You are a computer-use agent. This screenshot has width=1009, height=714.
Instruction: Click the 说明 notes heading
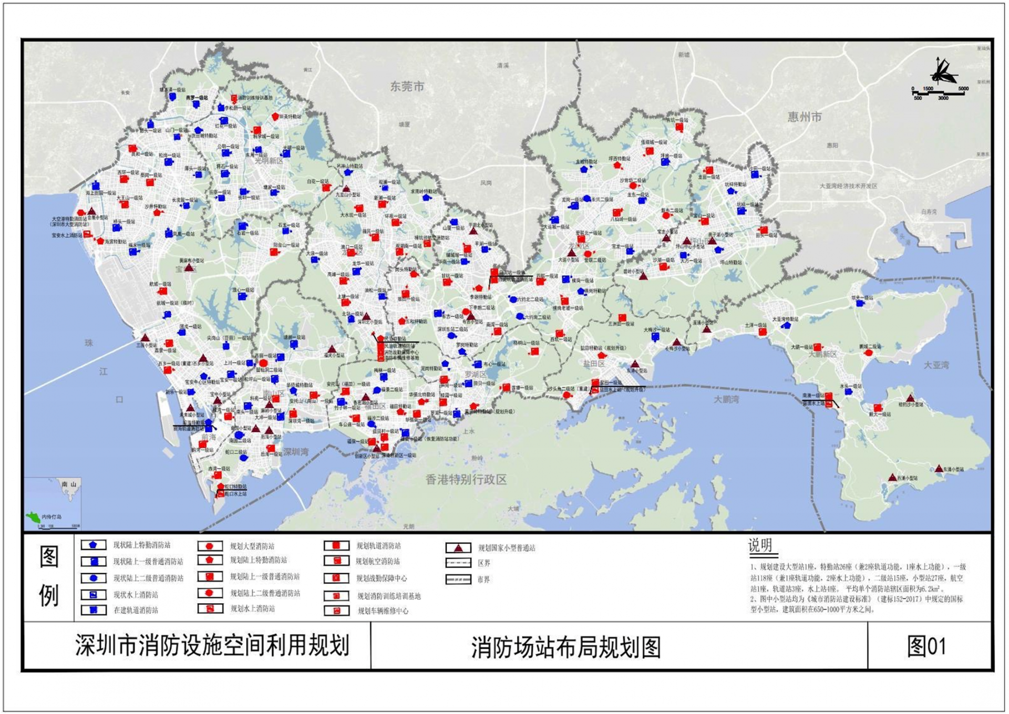coord(761,545)
